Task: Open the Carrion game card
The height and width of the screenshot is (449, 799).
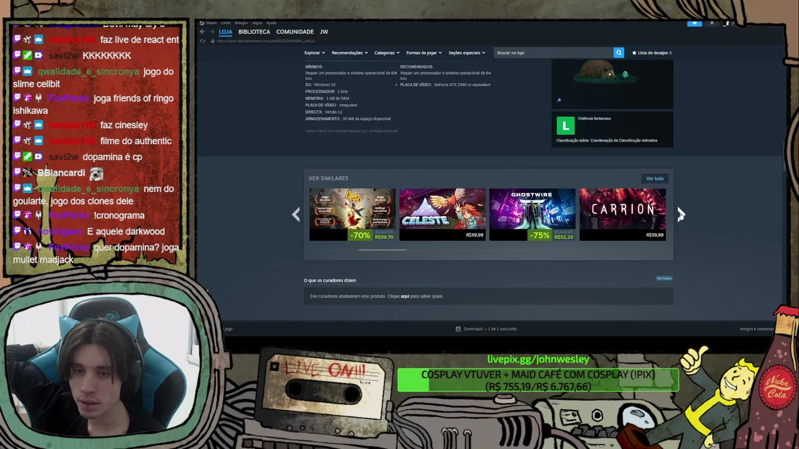Action: point(622,215)
